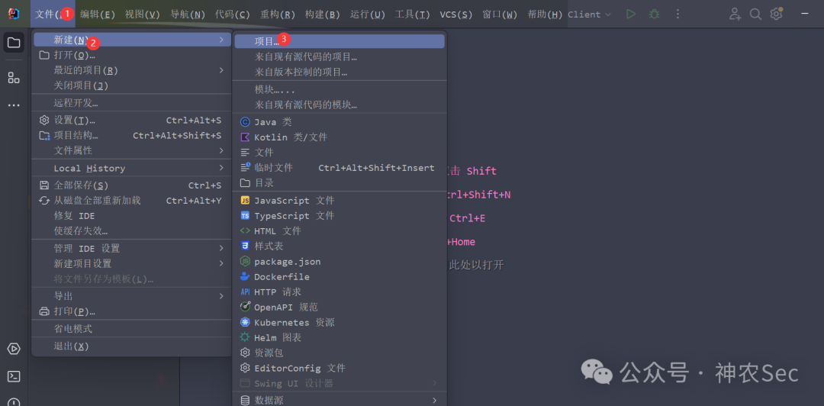The height and width of the screenshot is (406, 824).
Task: Open the 代码(C) menu
Action: tap(233, 14)
